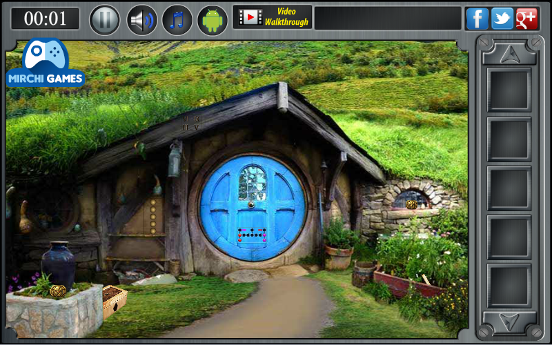Share on Facebook
This screenshot has width=552, height=345.
click(x=477, y=19)
